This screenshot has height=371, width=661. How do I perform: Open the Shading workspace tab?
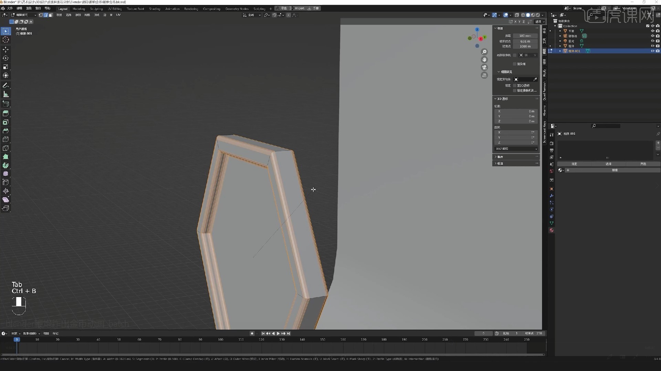point(155,9)
